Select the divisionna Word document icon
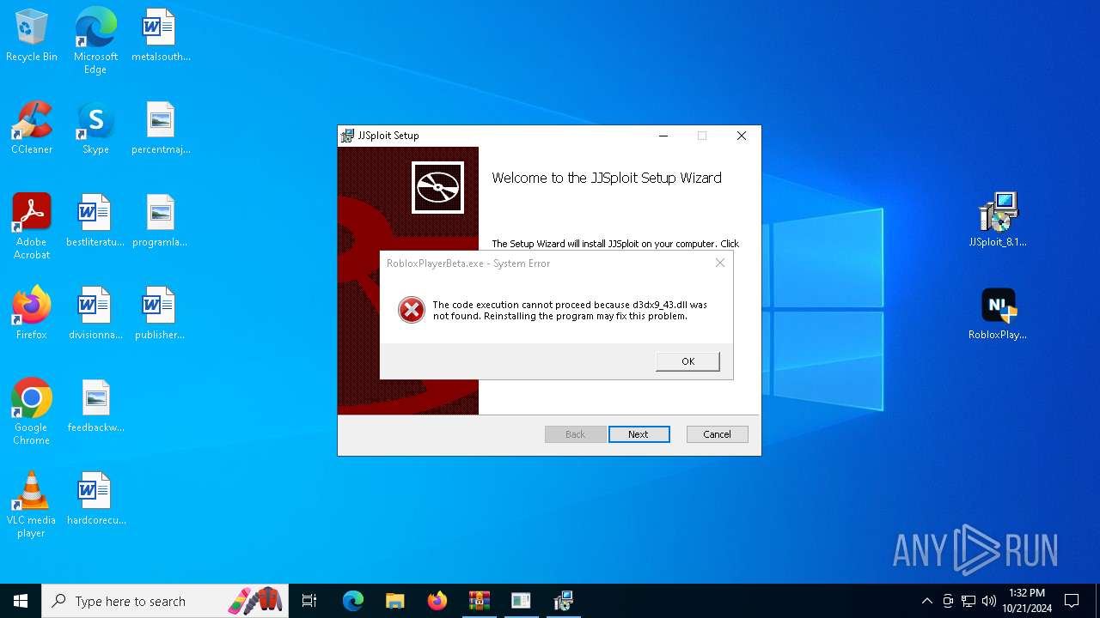The width and height of the screenshot is (1100, 618). (x=95, y=314)
